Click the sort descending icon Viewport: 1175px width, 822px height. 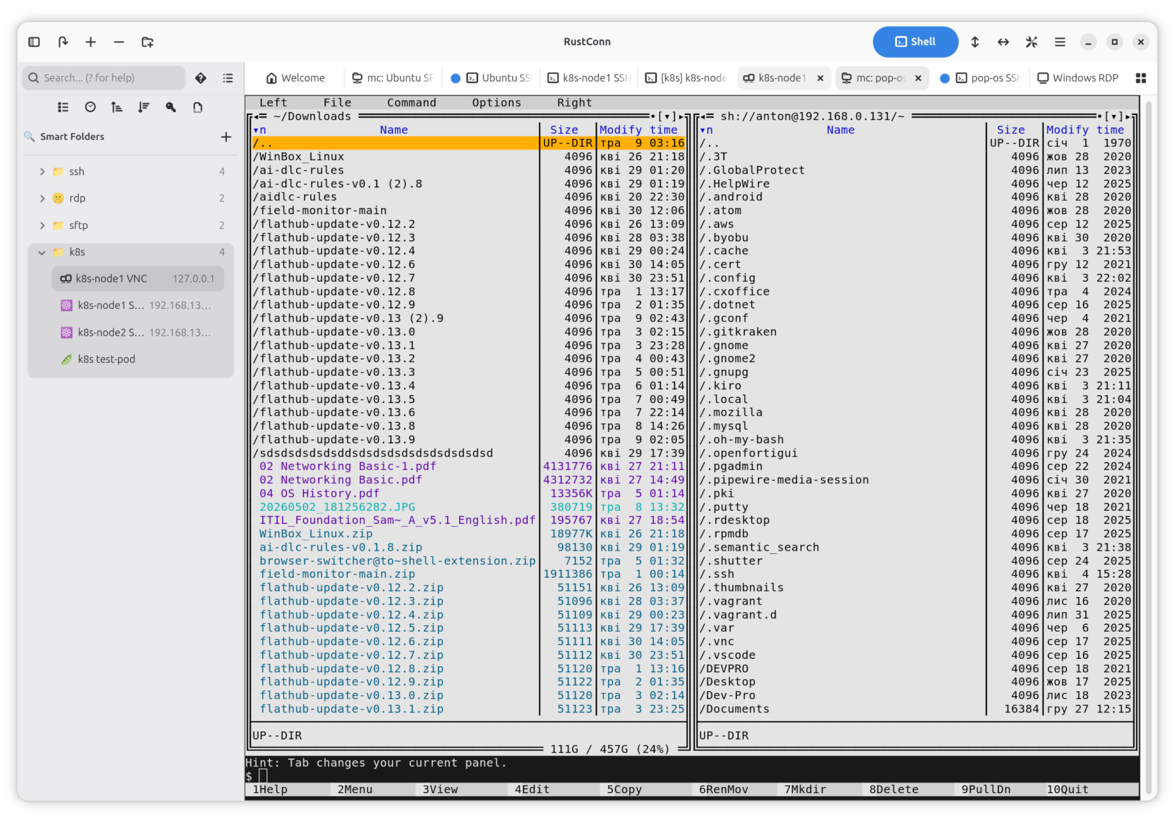click(144, 107)
